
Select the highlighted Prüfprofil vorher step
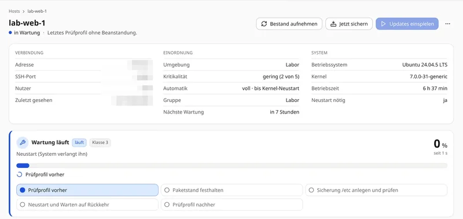87,190
